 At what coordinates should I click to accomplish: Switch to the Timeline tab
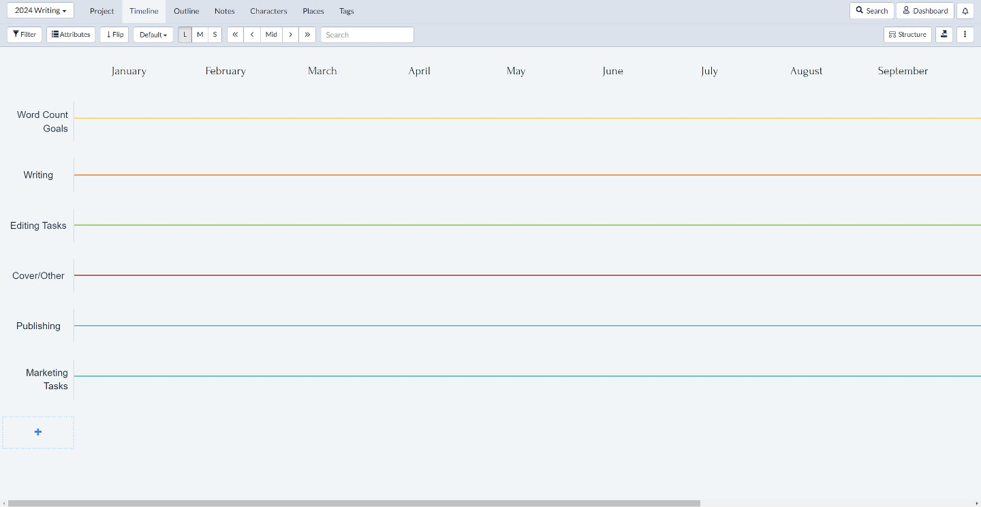pyautogui.click(x=144, y=12)
